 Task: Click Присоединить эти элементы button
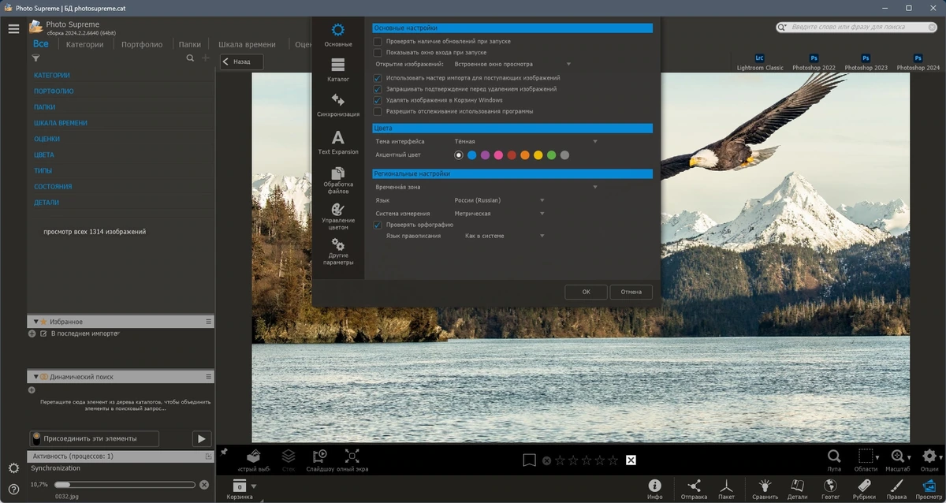(x=95, y=438)
